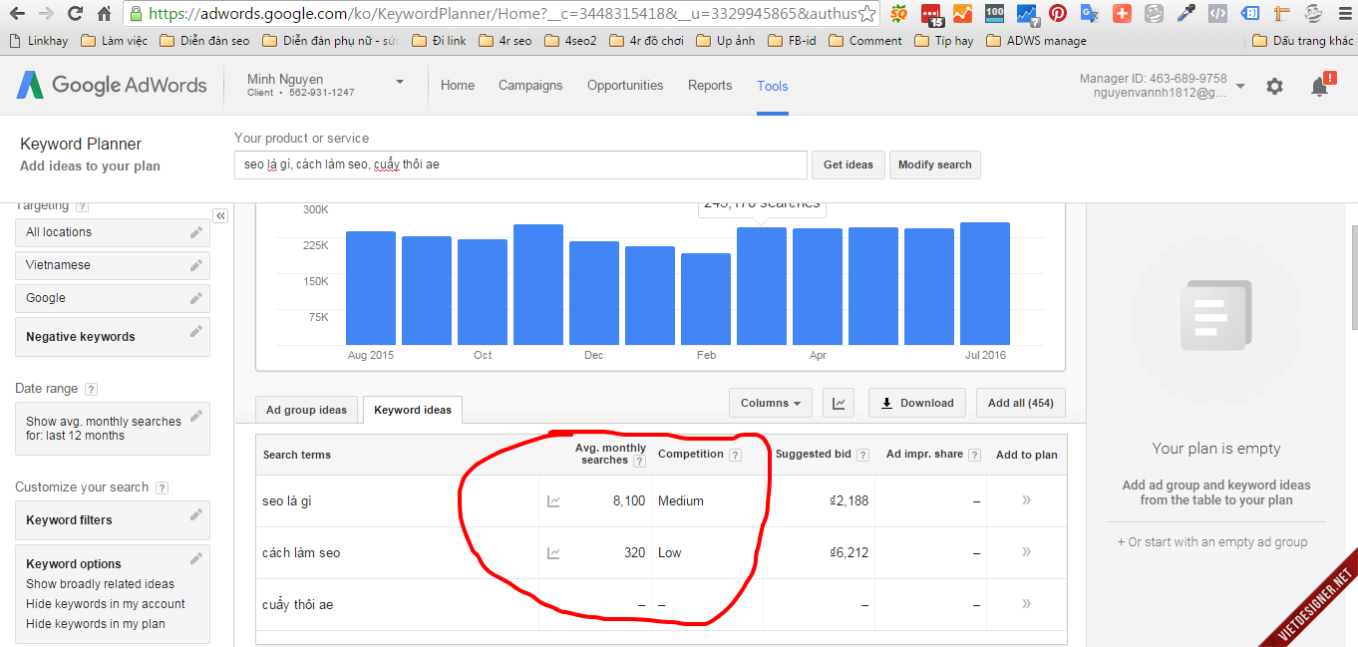Open the browser home page icon
The image size is (1358, 647).
(x=104, y=14)
